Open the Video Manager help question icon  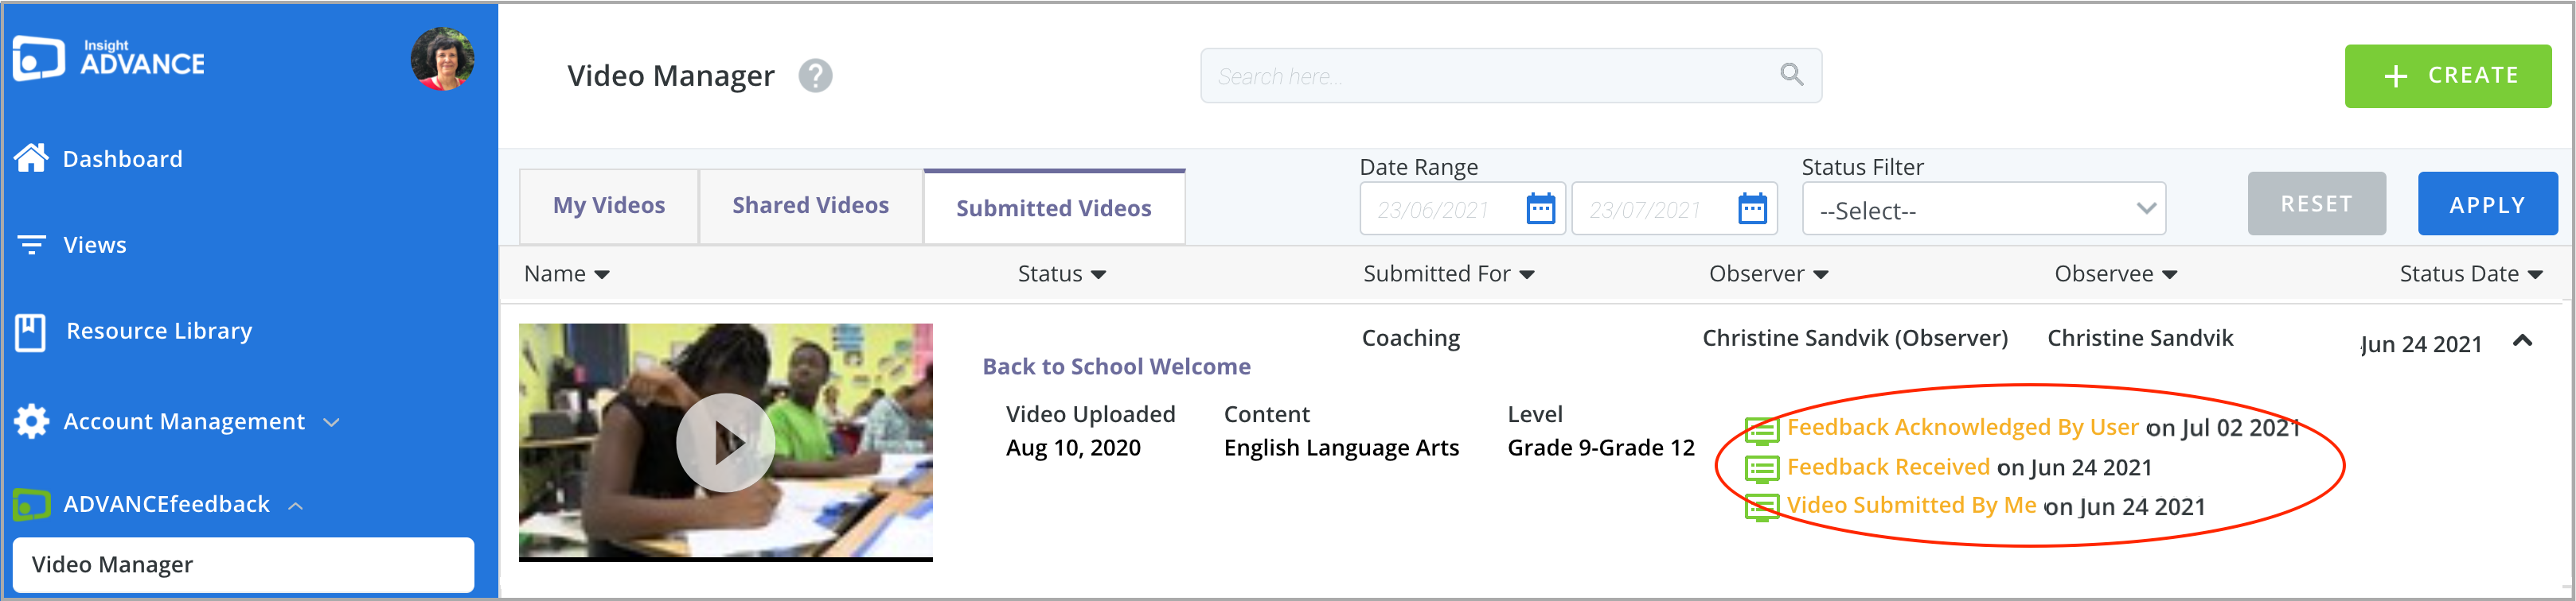(x=815, y=76)
